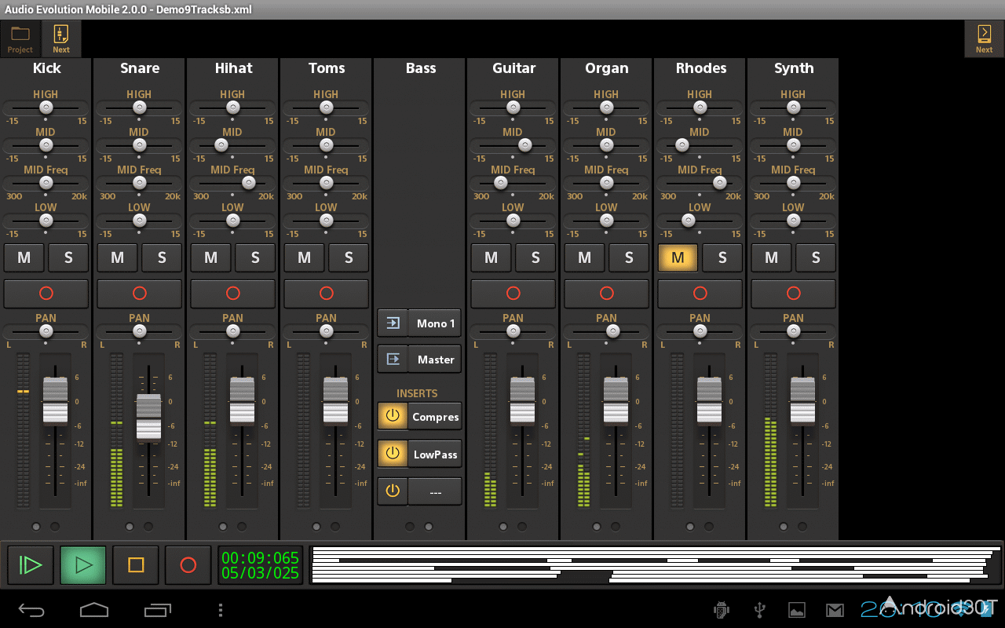Click the right Next screen icon
The width and height of the screenshot is (1005, 628).
[x=984, y=38]
